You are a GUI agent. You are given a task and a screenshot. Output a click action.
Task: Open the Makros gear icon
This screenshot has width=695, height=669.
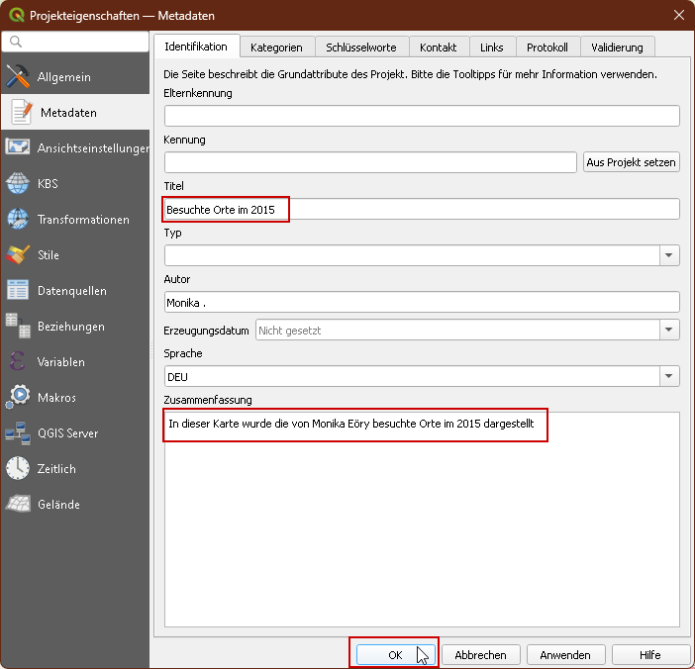click(18, 397)
